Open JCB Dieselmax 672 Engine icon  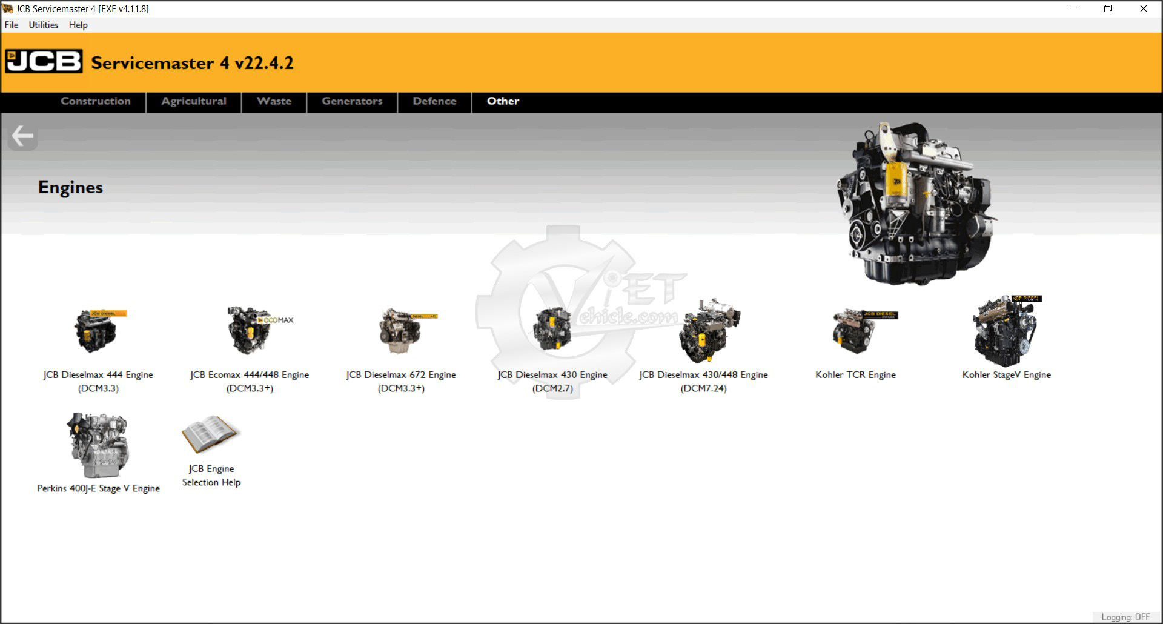pos(401,331)
